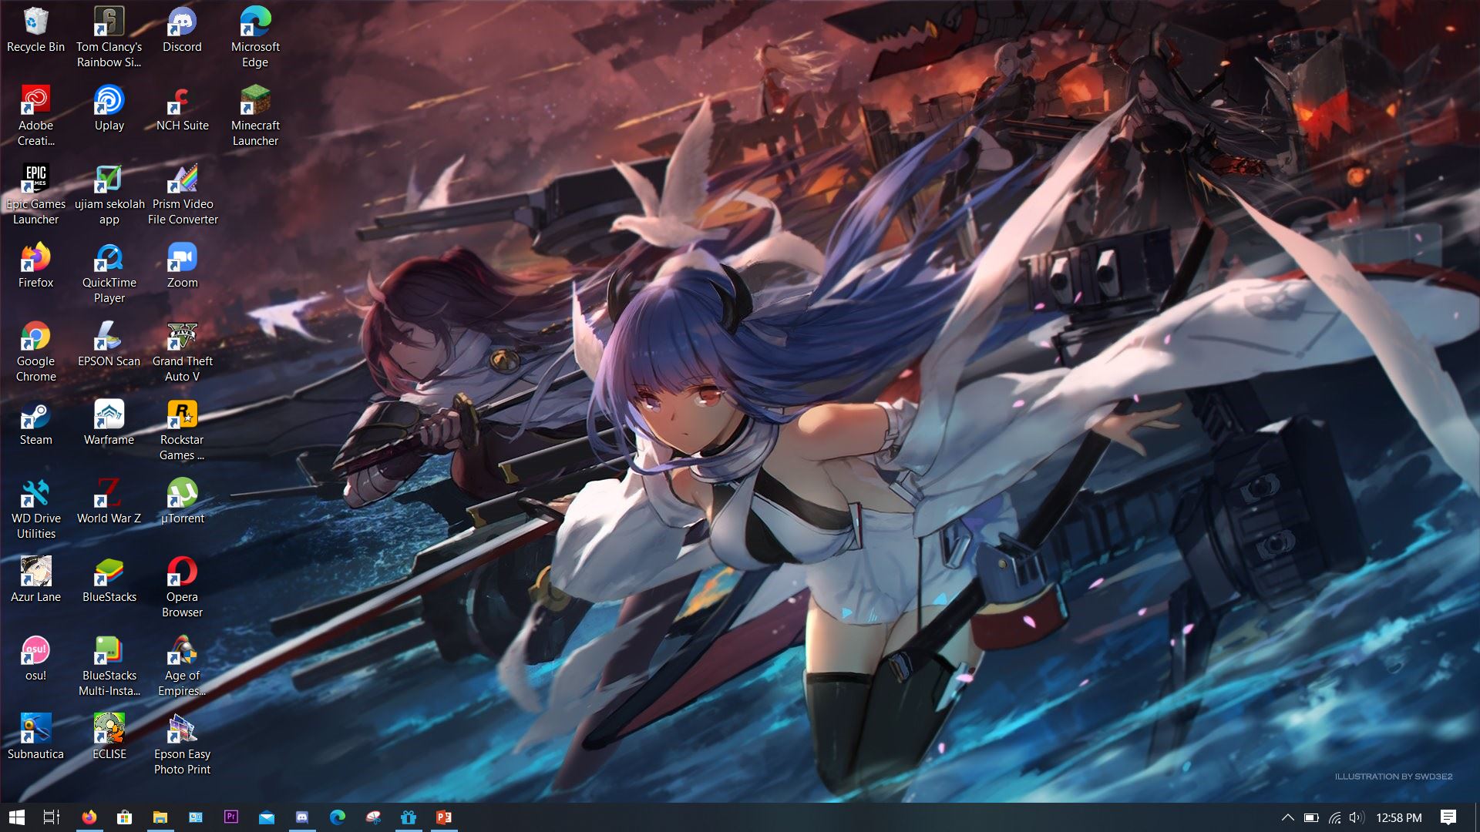The width and height of the screenshot is (1480, 832).
Task: Open the Mail app from the taskbar
Action: tap(267, 817)
